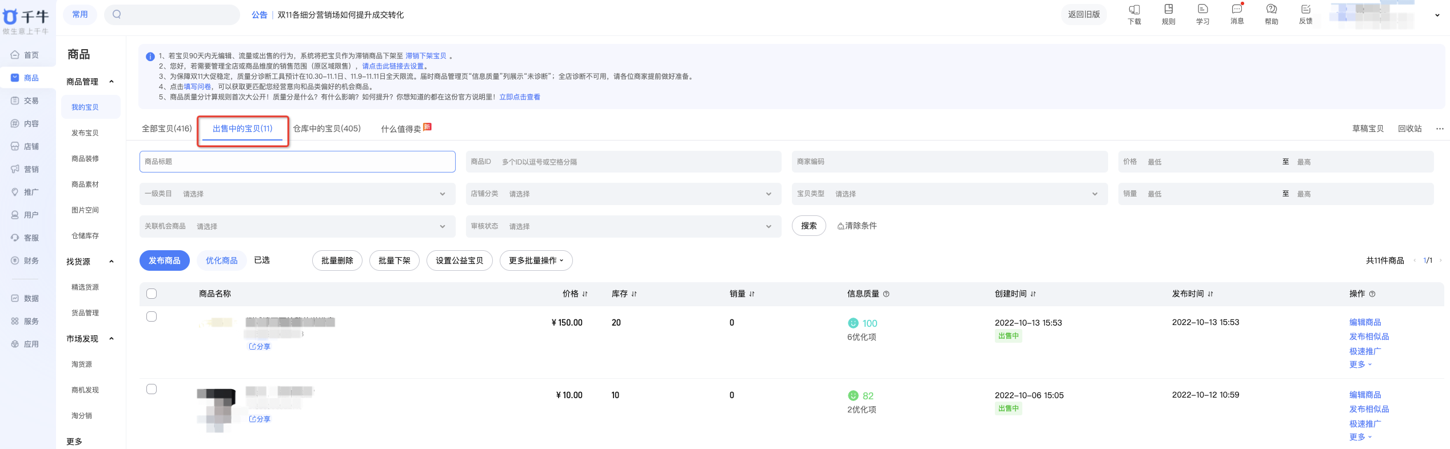The height and width of the screenshot is (449, 1450).
Task: Toggle the select-all checkbox in table header
Action: click(152, 294)
